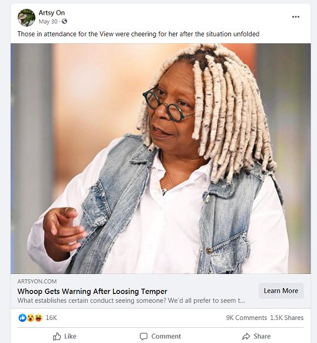Click the blue thumbs-up reaction icon
The width and height of the screenshot is (317, 343).
[x=22, y=318]
